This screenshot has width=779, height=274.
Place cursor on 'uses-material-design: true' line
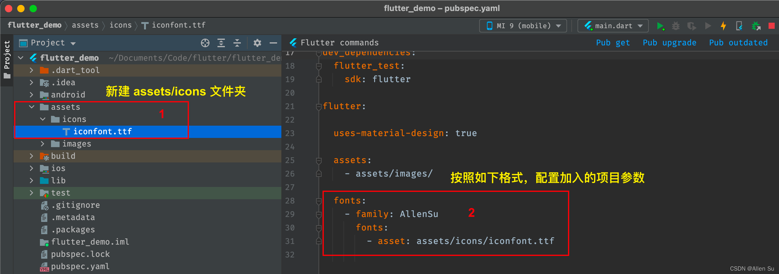pos(405,133)
